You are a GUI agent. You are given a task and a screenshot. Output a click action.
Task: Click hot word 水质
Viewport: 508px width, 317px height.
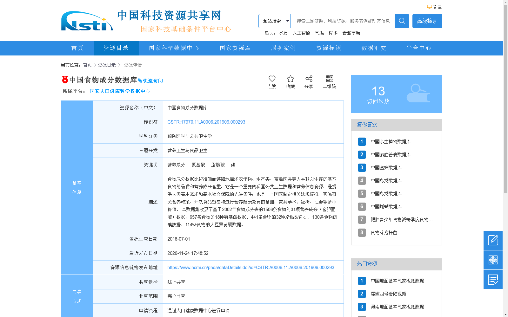click(283, 33)
